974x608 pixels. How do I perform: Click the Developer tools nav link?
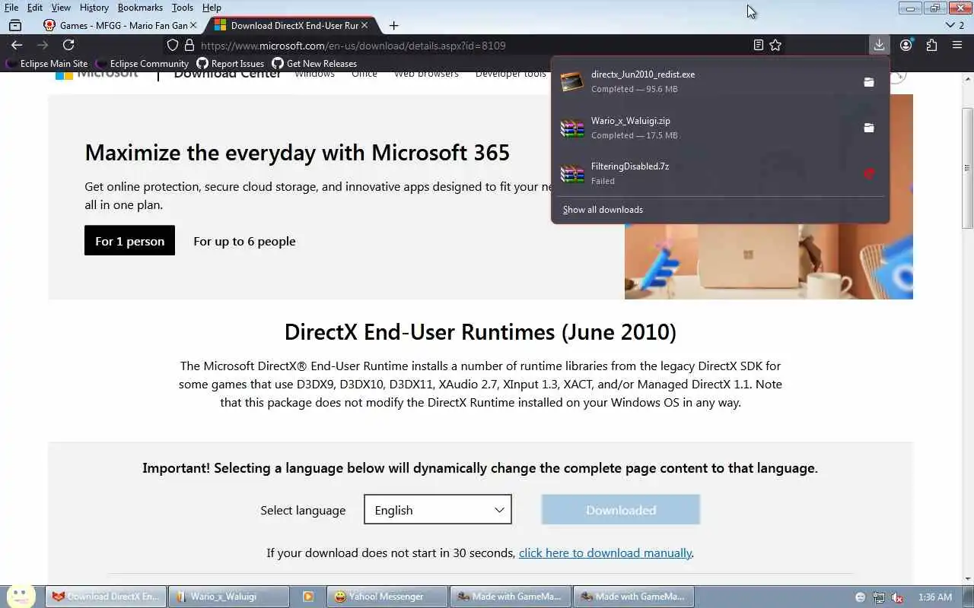click(511, 74)
